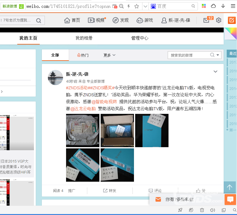Click the status bar window split icon

(224, 210)
